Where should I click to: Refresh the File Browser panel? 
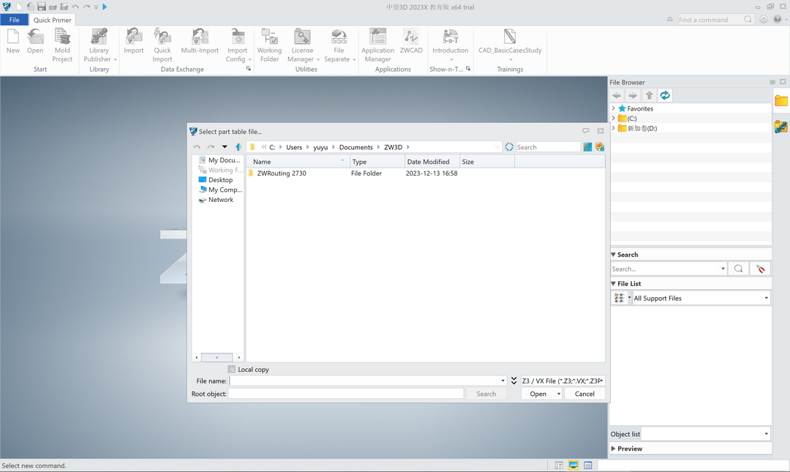tap(665, 96)
